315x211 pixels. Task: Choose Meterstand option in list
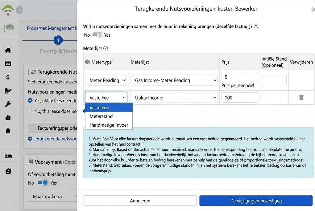[x=109, y=116]
